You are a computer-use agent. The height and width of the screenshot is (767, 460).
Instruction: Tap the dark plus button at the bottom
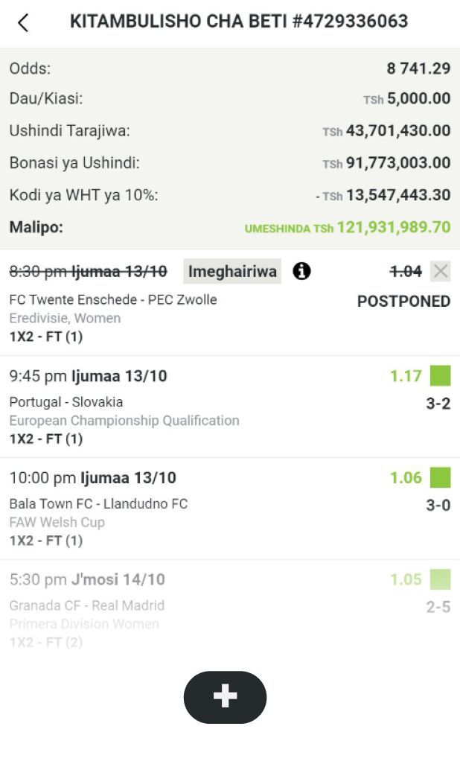[x=225, y=697]
